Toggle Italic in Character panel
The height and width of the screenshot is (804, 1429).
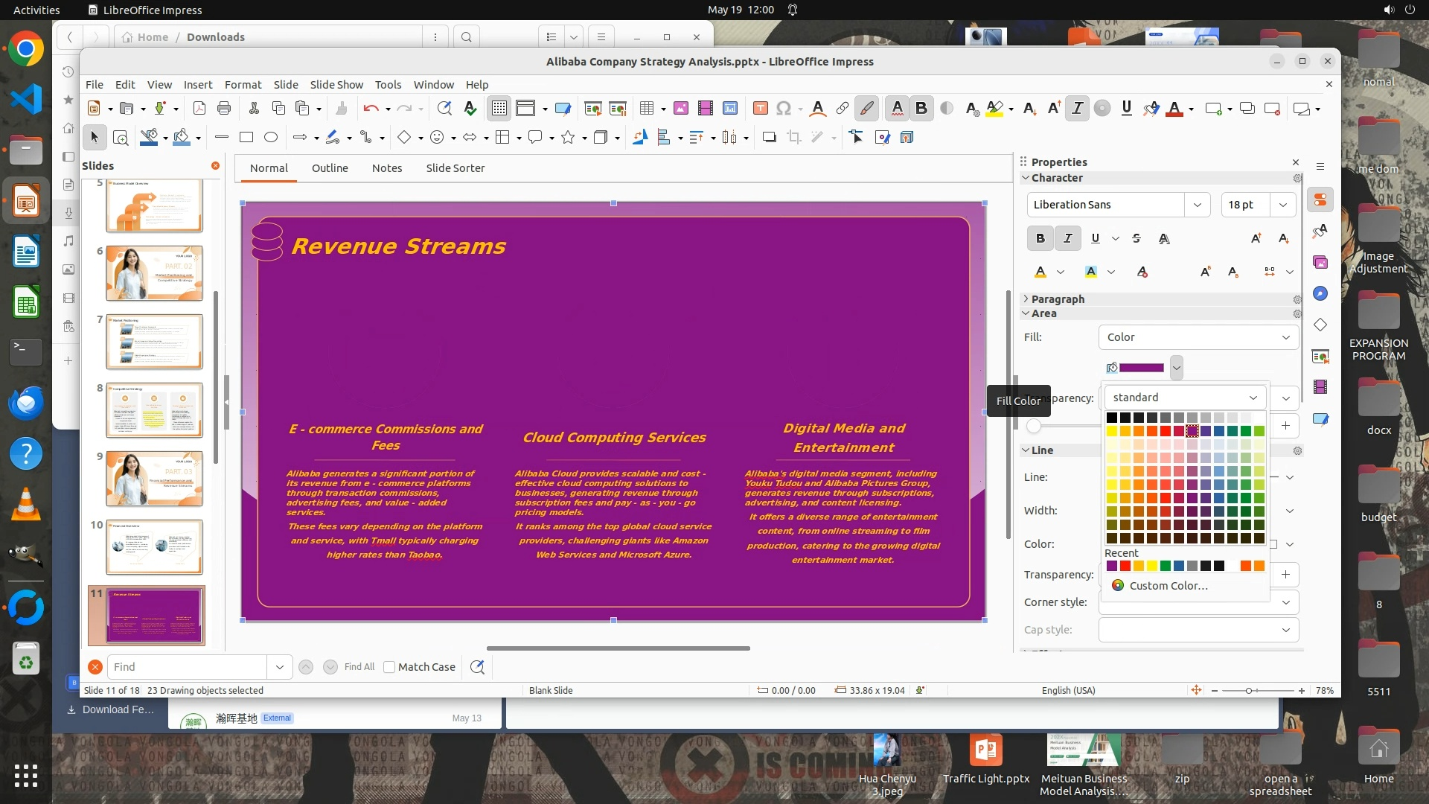[1067, 238]
